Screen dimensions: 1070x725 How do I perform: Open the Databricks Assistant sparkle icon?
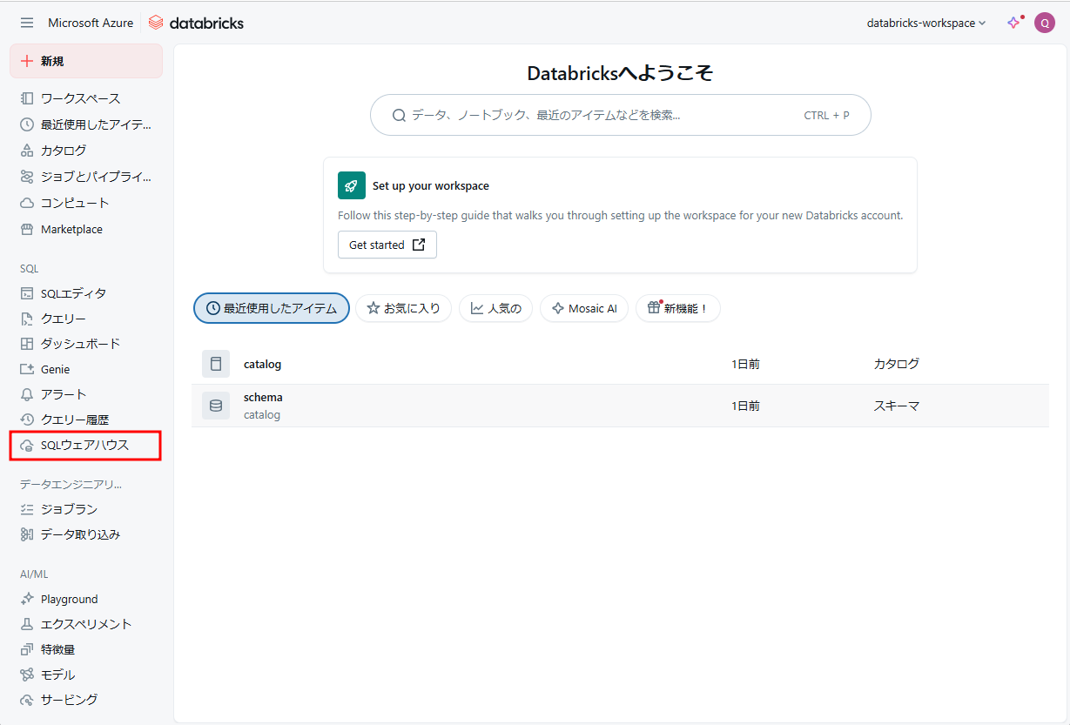click(1013, 23)
